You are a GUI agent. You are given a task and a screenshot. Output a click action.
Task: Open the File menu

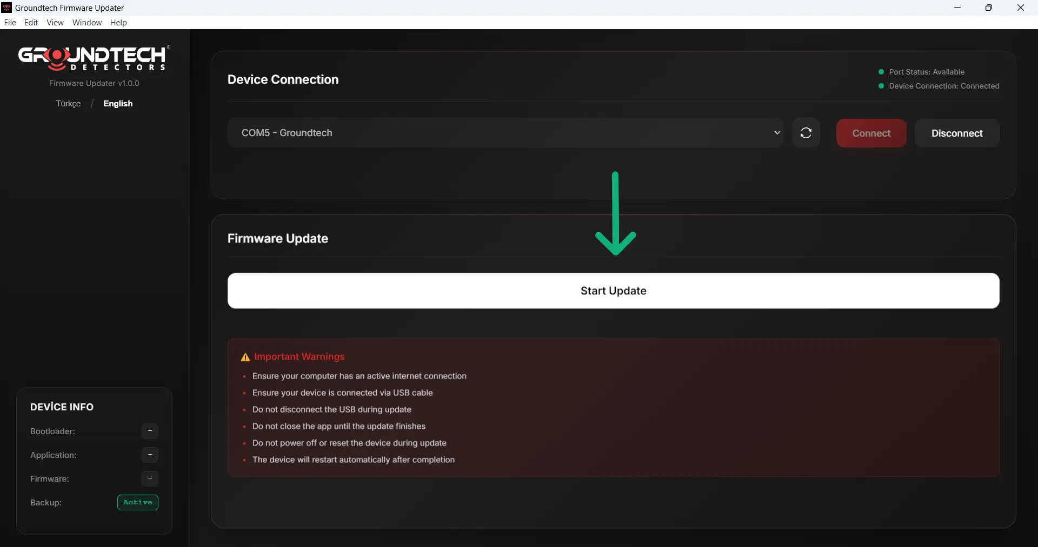[x=10, y=23]
